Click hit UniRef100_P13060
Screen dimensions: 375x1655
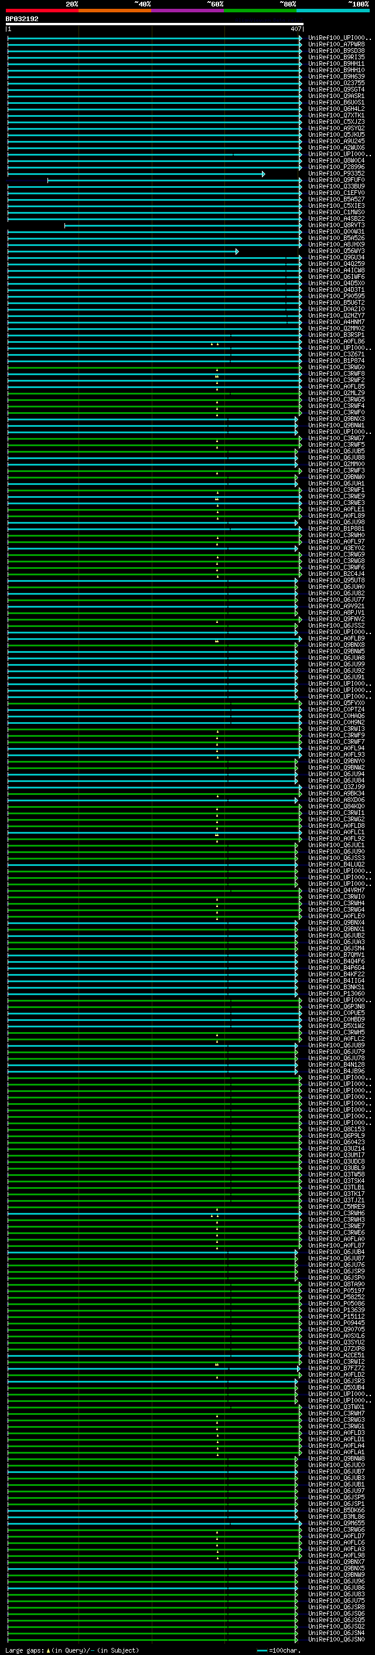[x=336, y=993]
